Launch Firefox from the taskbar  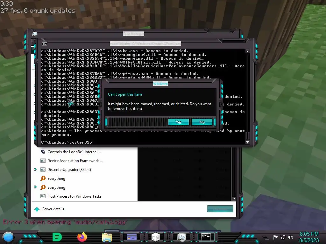click(x=82, y=237)
